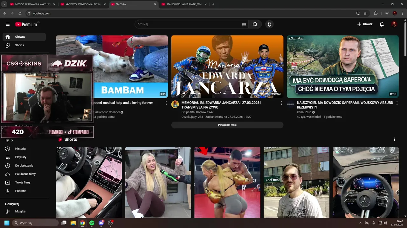Open options for BamBam video
The height and width of the screenshot is (228, 407).
(166, 103)
